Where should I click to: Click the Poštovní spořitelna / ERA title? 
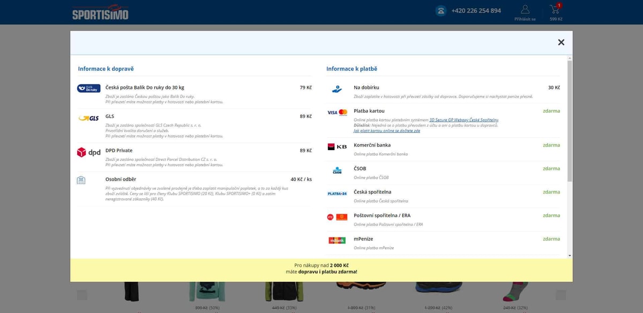click(382, 215)
